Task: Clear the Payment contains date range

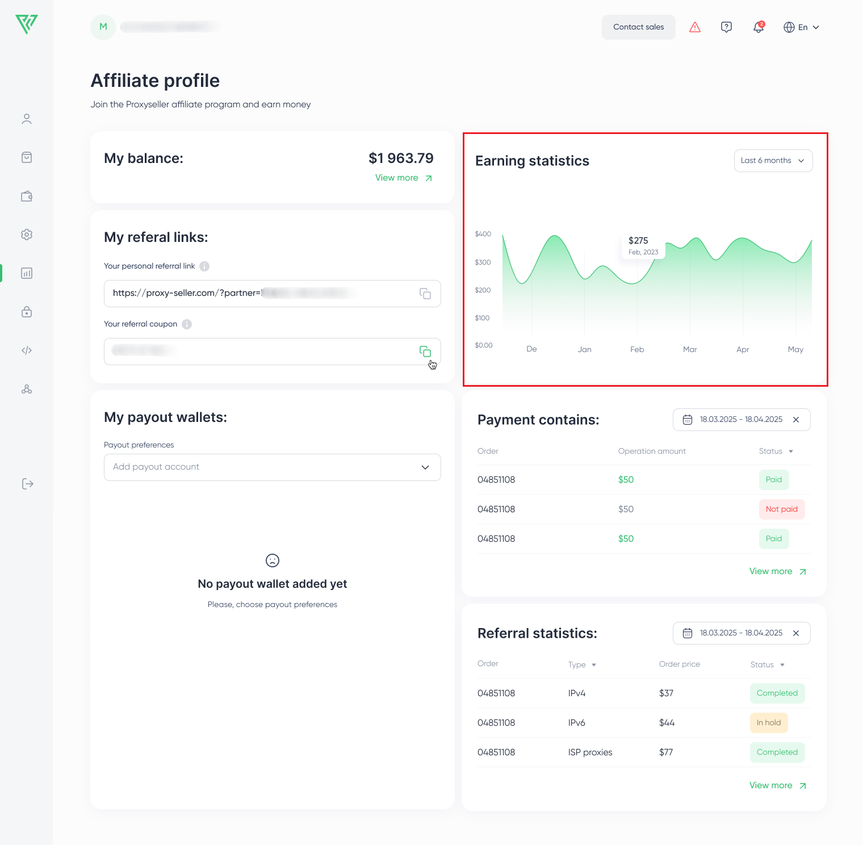Action: 796,420
